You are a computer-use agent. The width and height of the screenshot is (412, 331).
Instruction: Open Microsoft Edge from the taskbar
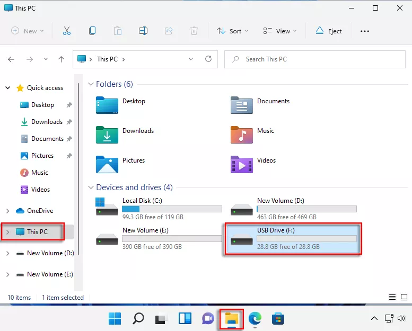click(255, 318)
